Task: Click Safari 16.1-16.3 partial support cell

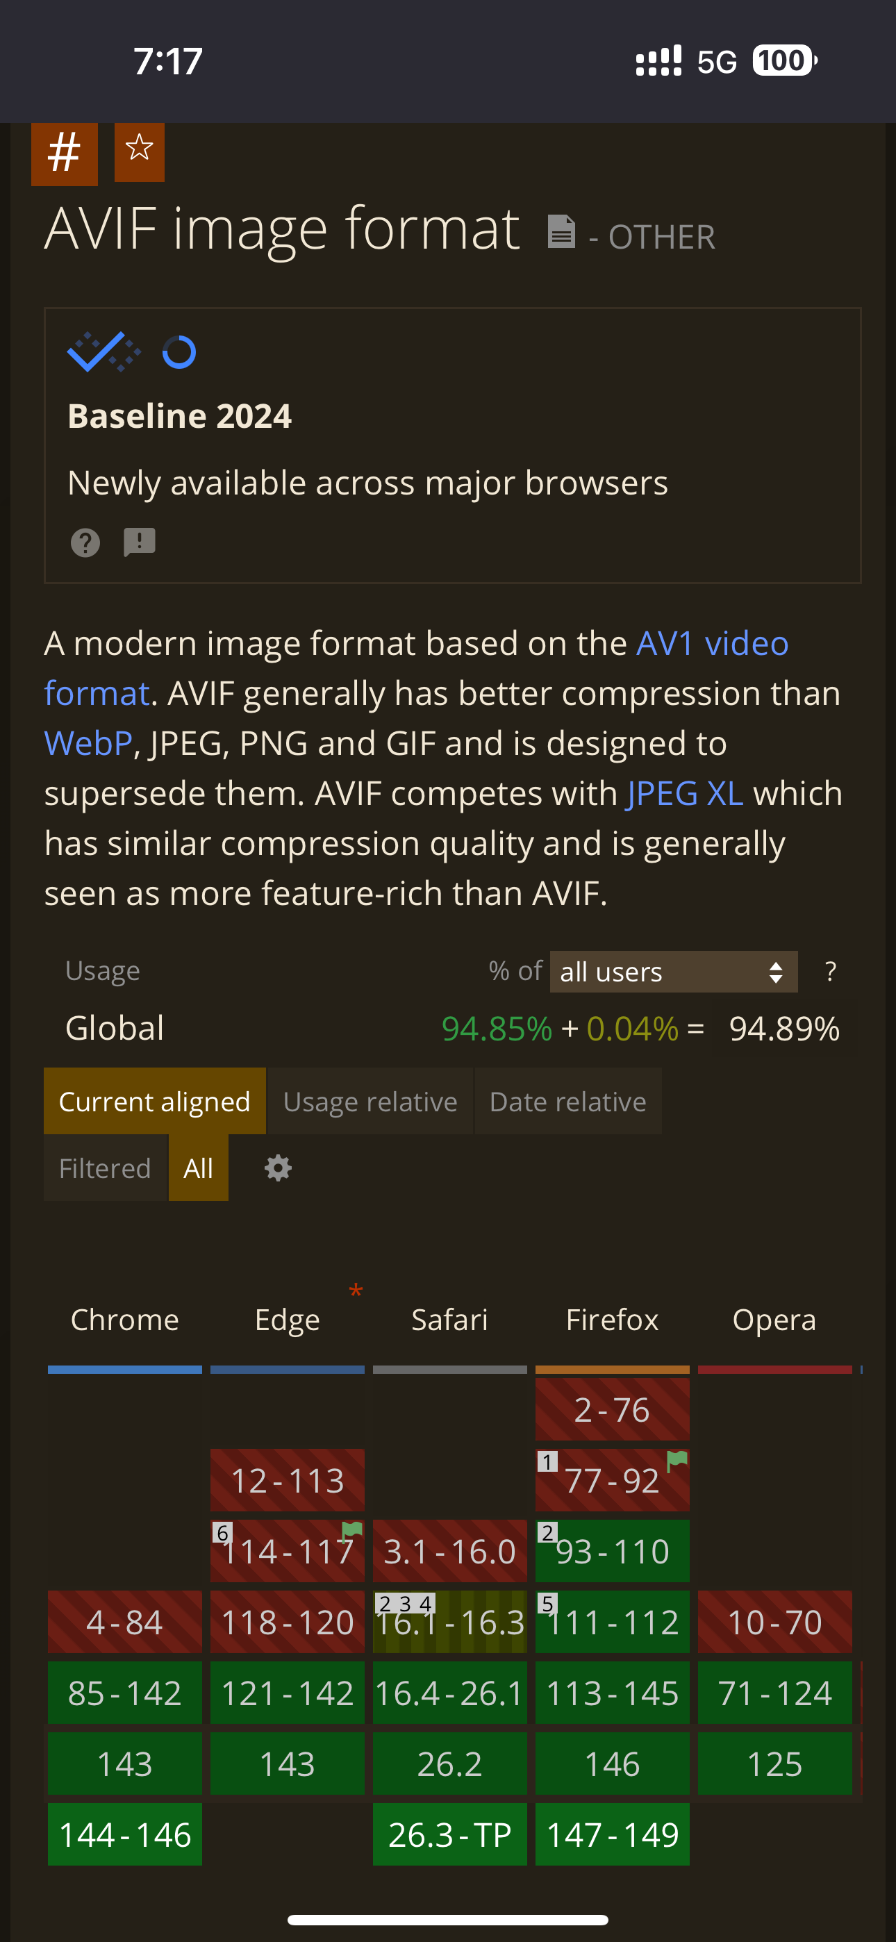Action: click(449, 1623)
